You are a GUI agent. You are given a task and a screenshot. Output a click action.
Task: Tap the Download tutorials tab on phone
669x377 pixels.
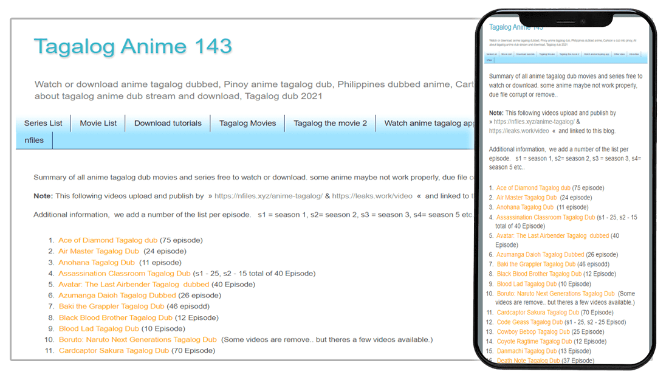pyautogui.click(x=525, y=54)
